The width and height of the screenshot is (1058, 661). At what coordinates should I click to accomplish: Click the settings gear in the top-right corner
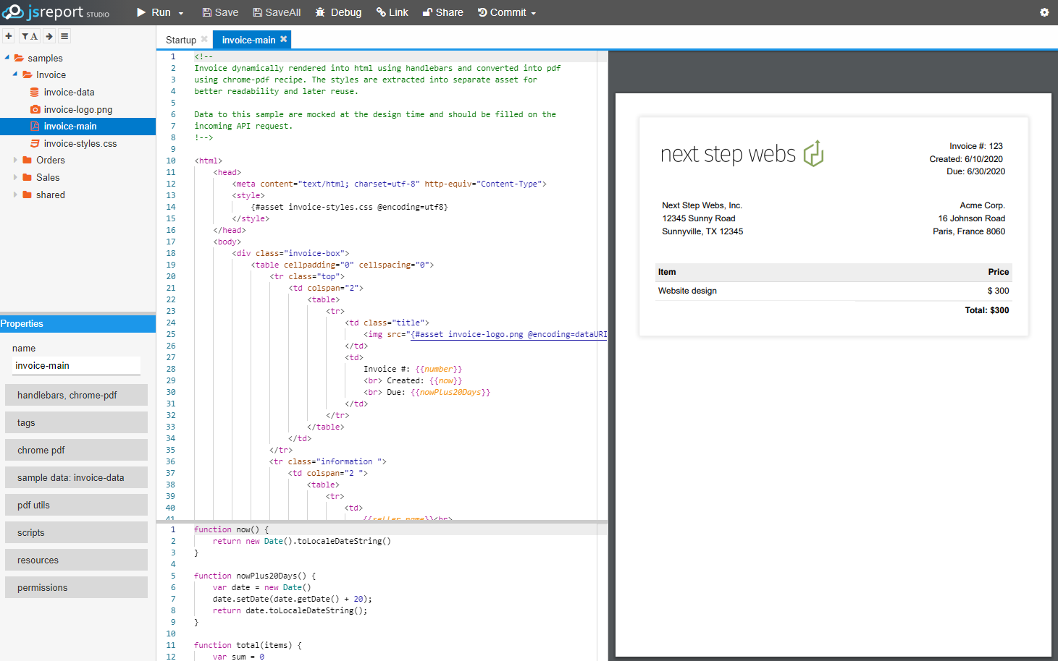point(1044,12)
